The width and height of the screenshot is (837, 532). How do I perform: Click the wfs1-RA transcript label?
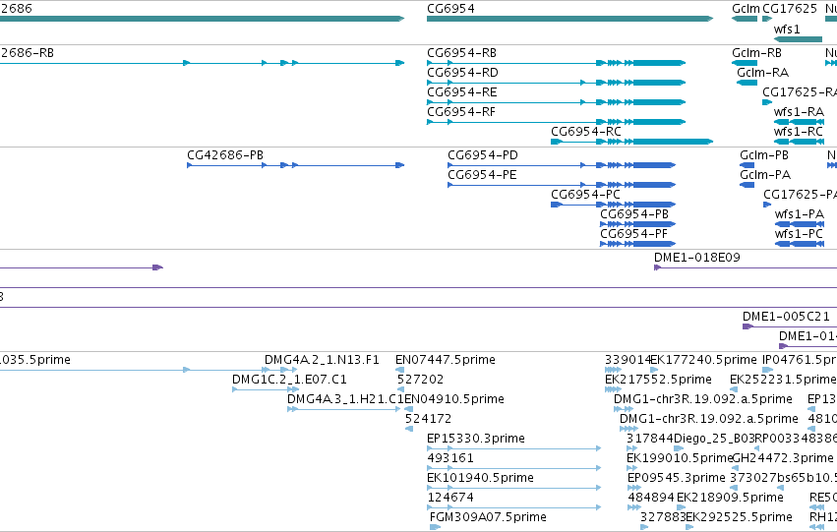799,112
